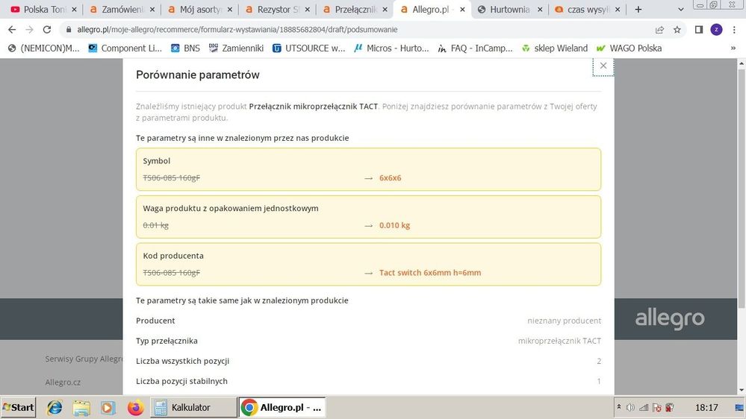Switch to Rezystor tab
Viewport: 746px width, 419px height.
click(278, 10)
